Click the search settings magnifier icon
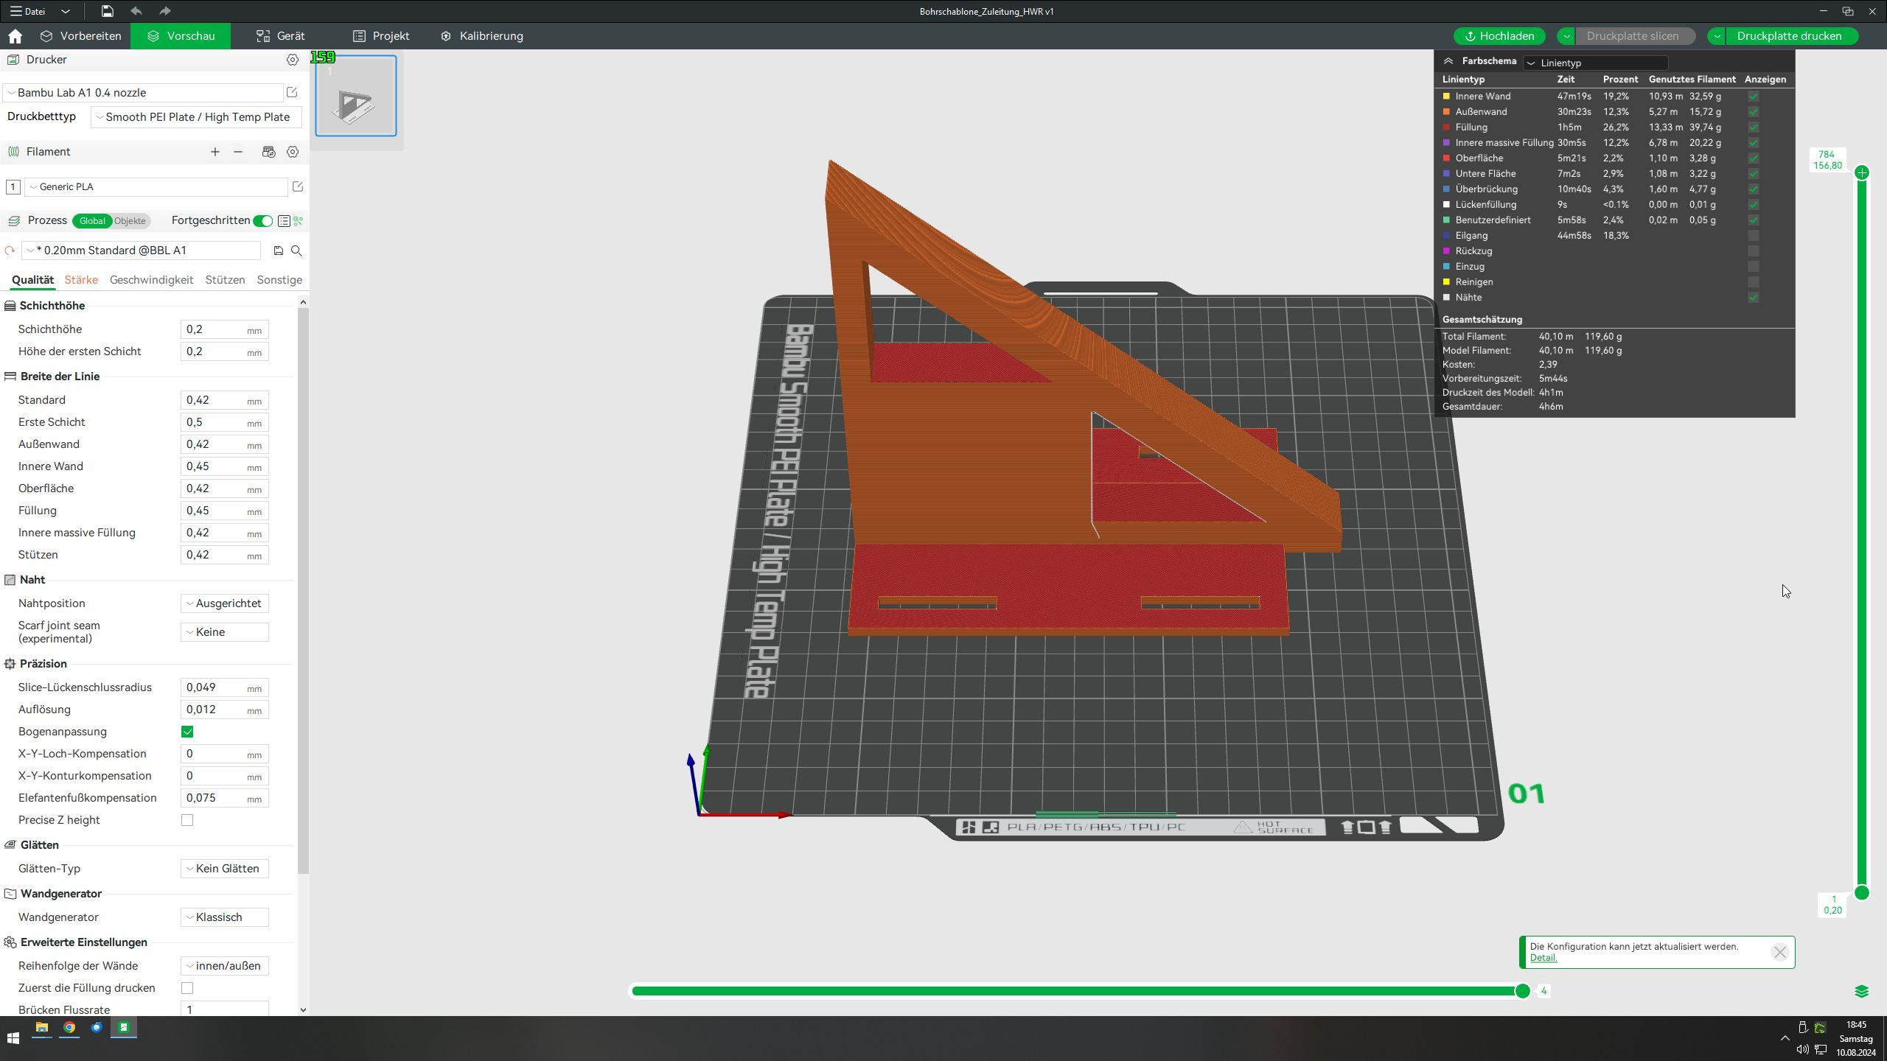Screen dimensions: 1887x1061 [296, 251]
